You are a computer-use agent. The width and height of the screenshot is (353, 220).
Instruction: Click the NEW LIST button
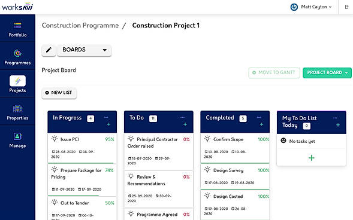tap(59, 93)
